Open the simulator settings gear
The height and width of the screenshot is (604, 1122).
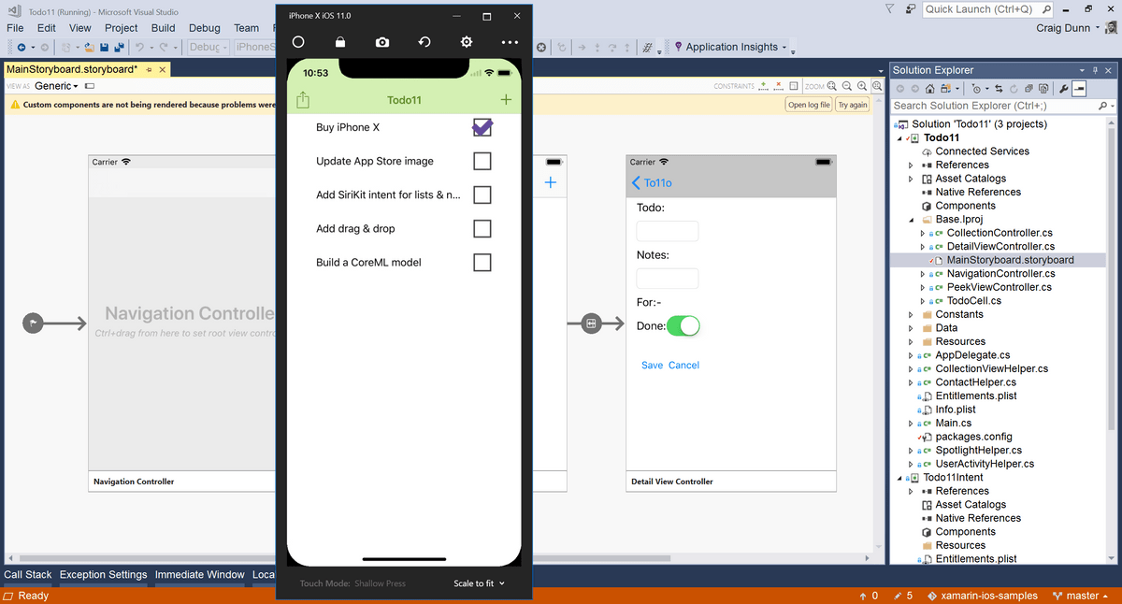(x=466, y=41)
